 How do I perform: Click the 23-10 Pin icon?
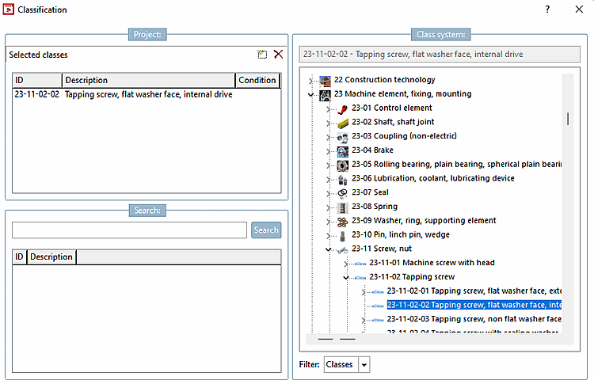(x=342, y=236)
